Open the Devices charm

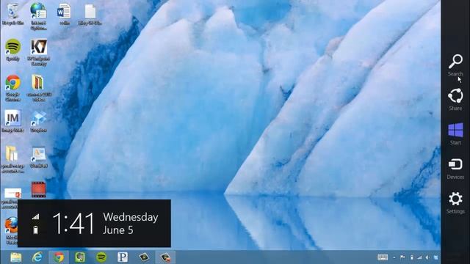click(x=455, y=169)
